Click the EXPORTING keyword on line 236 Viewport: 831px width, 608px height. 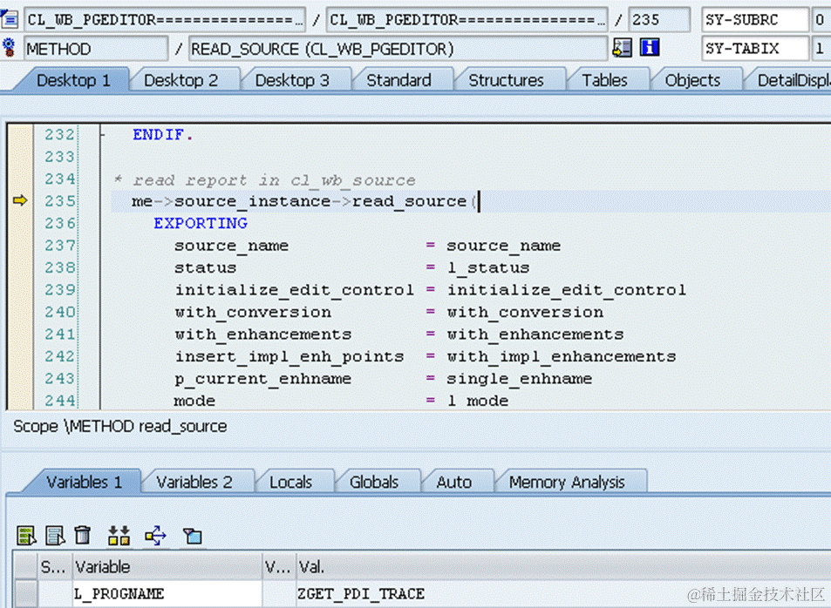coord(201,224)
